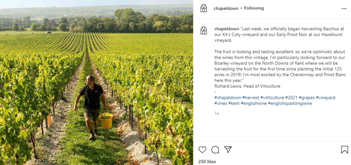Image resolution: width=351 pixels, height=165 pixels.
Task: Like the post with the heart icon
Action: (202, 150)
